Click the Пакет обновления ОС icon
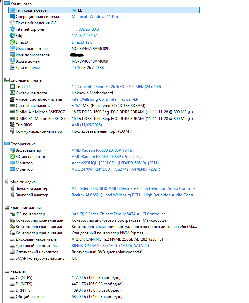 point(12,23)
